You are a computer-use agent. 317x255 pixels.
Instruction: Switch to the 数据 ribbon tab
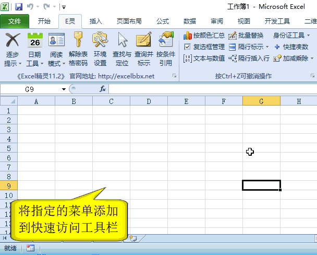(x=190, y=21)
